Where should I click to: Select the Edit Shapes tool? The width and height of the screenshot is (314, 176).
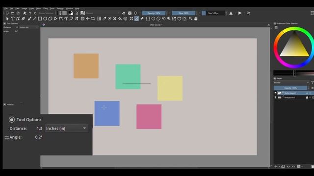pos(18,19)
